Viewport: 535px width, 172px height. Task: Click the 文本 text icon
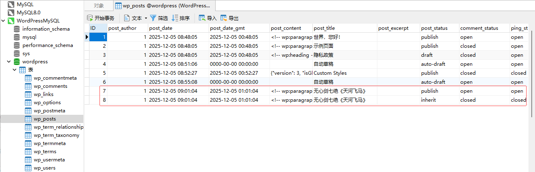tap(127, 18)
